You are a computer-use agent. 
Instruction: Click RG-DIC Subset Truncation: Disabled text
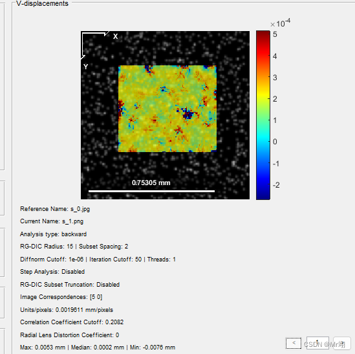coord(70,284)
